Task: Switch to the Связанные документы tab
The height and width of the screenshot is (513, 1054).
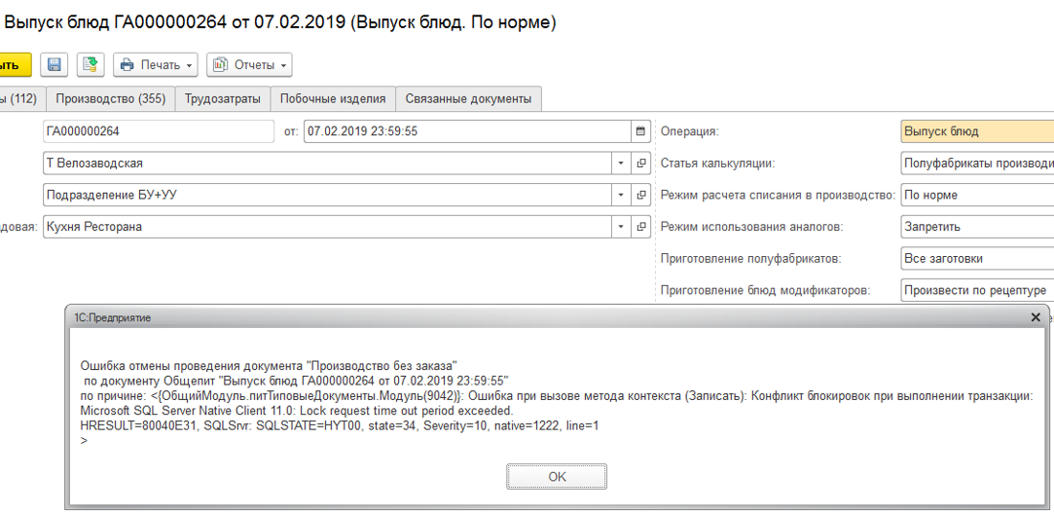Action: coord(468,99)
